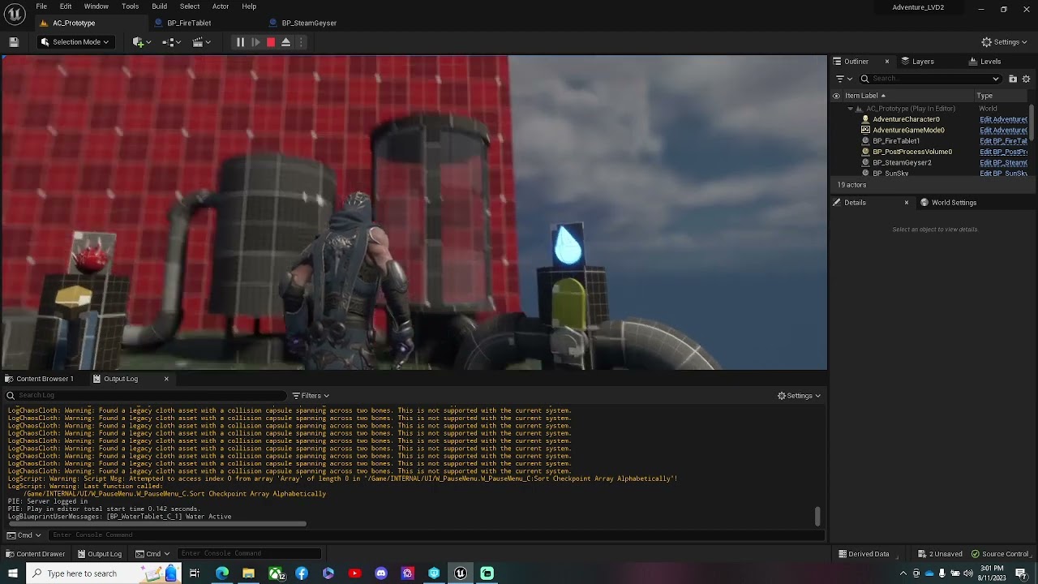The width and height of the screenshot is (1038, 584).
Task: Open the Edit BP_FireTablet link
Action: tap(1003, 141)
